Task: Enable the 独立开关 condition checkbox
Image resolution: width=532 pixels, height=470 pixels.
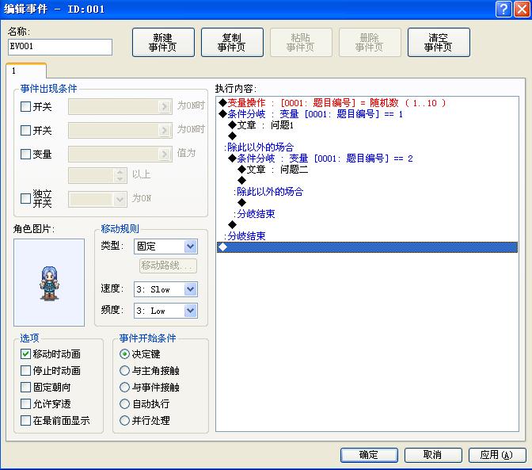Action: [26, 199]
